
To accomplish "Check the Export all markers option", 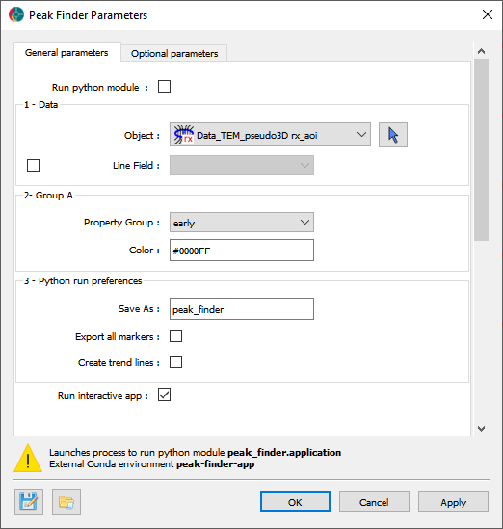I will click(175, 336).
